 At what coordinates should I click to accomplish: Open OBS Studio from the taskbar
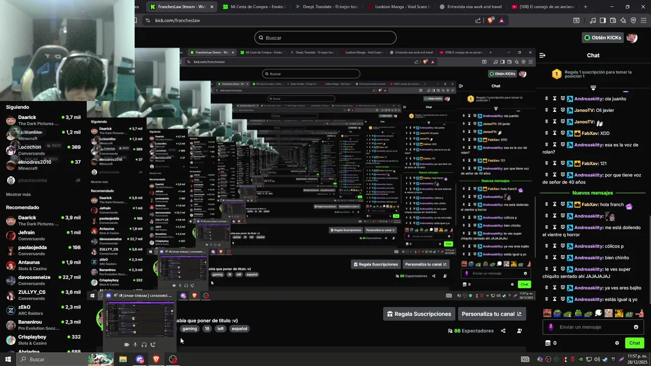coord(173,359)
